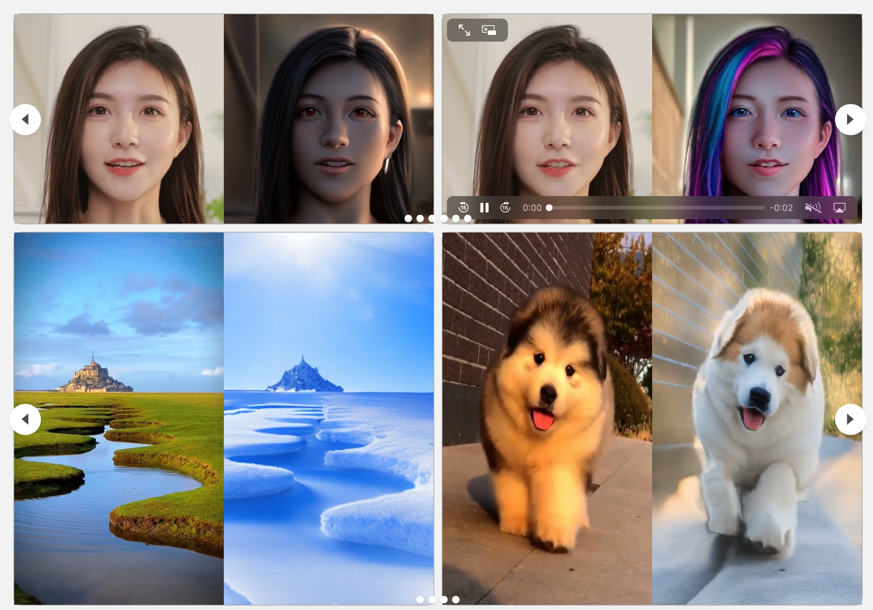Select third page dot of bottom carousel

pos(444,599)
